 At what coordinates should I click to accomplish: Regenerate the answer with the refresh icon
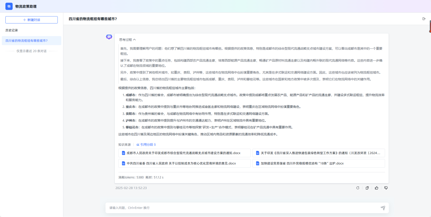(x=358, y=188)
